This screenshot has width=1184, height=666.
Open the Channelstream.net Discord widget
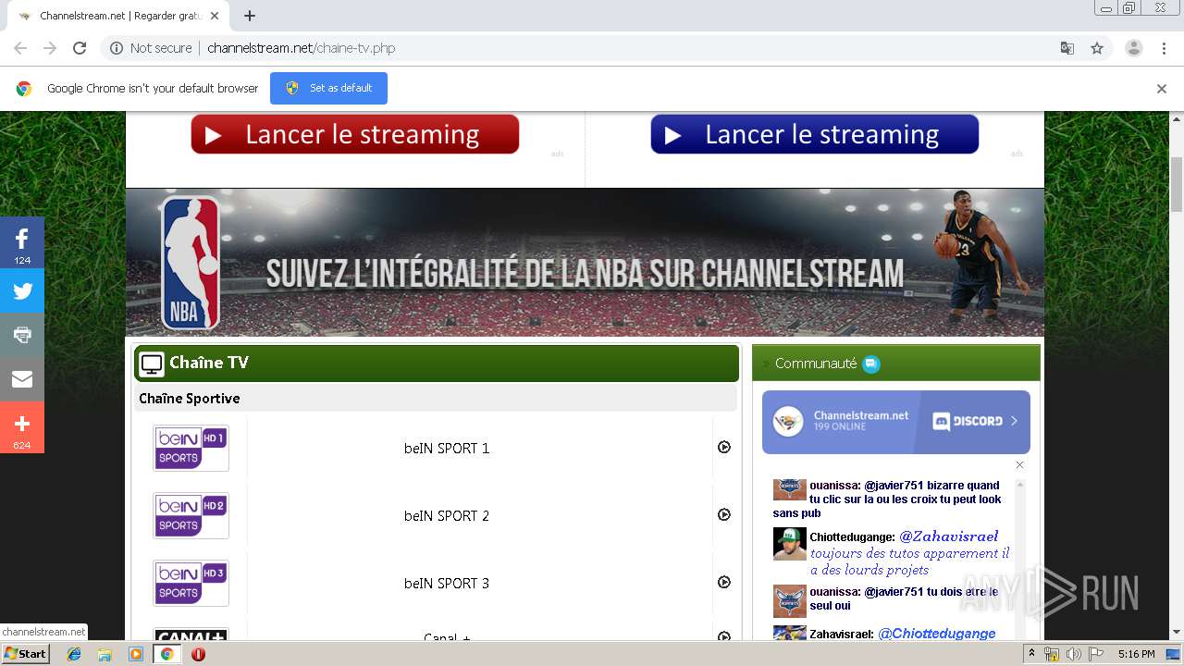[x=895, y=422]
